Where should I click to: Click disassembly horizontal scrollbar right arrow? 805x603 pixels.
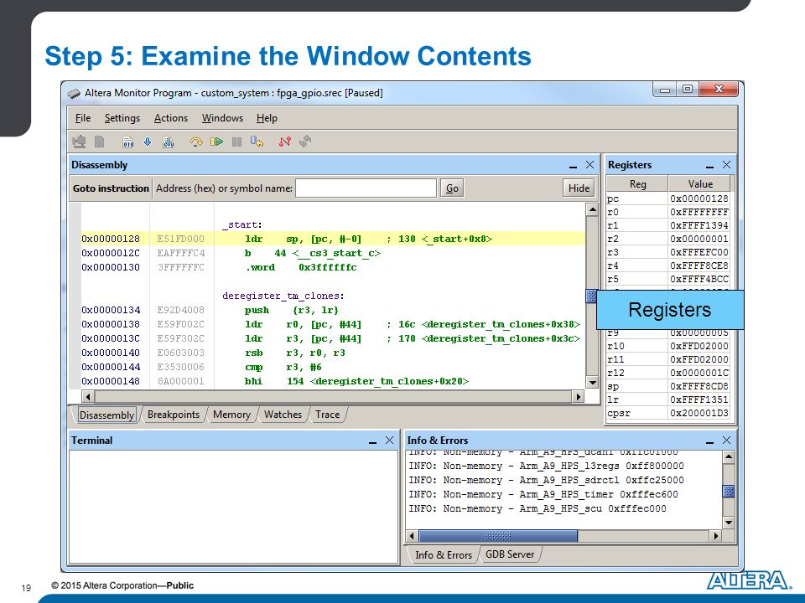point(579,396)
